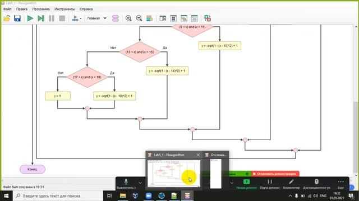
Task: Open the function manager purple icon
Action: click(116, 18)
